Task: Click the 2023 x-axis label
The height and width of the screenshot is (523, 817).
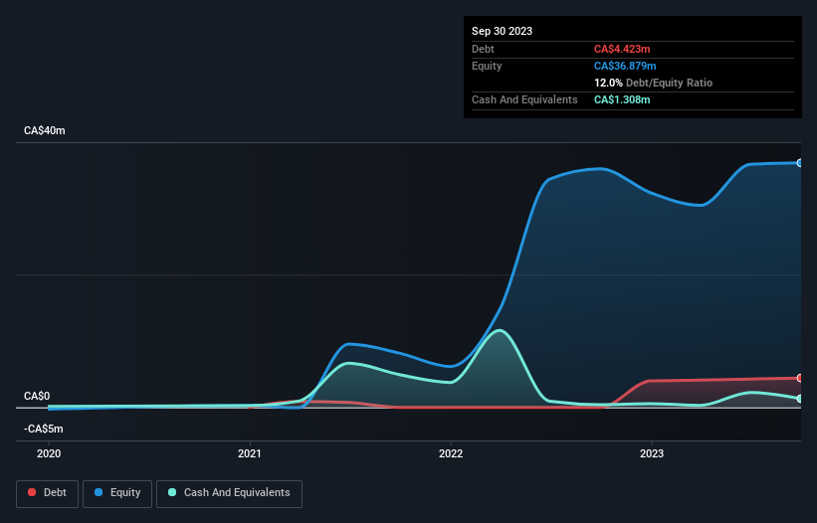Action: (652, 453)
